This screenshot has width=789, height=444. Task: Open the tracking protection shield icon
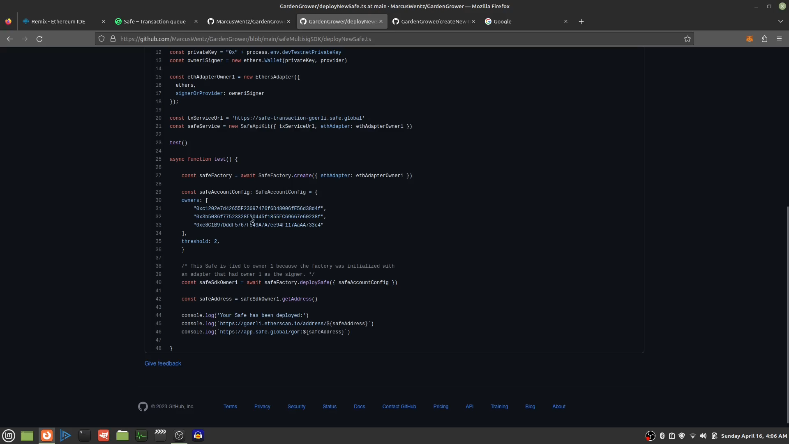102,39
